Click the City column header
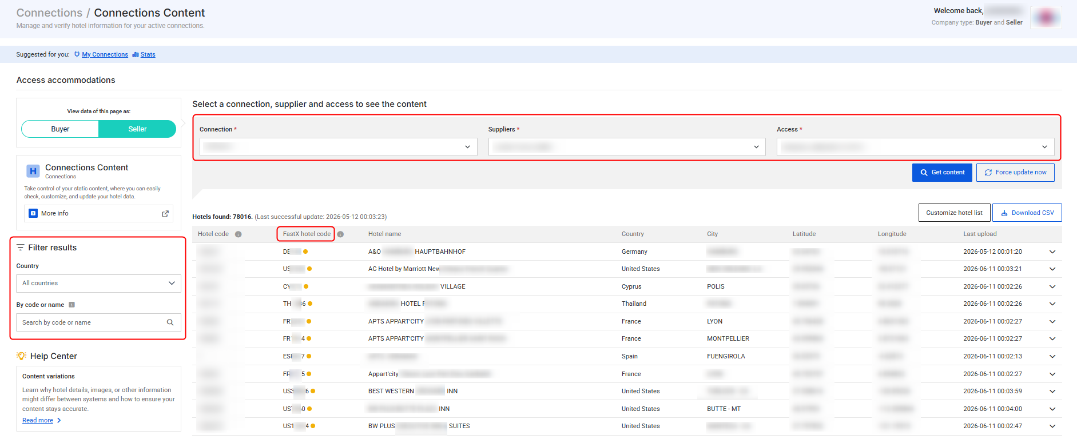Image resolution: width=1077 pixels, height=439 pixels. (712, 234)
